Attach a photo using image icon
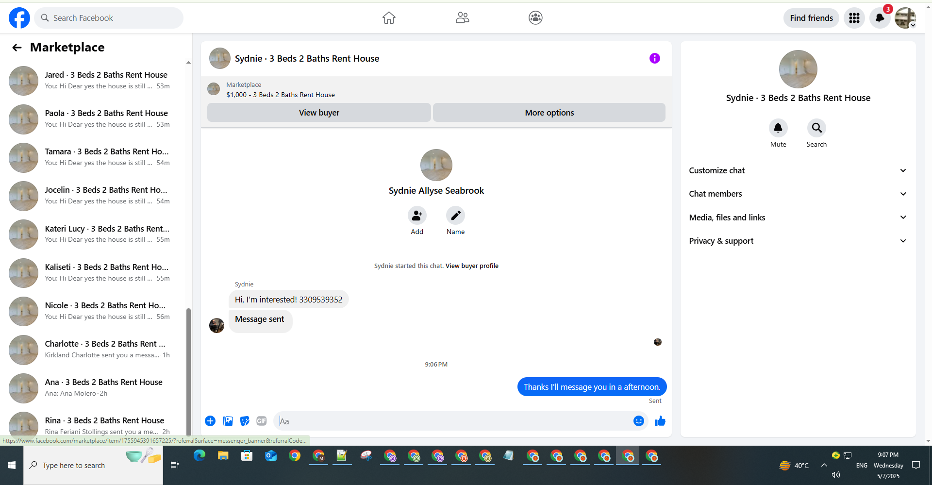Image resolution: width=932 pixels, height=485 pixels. 228,421
